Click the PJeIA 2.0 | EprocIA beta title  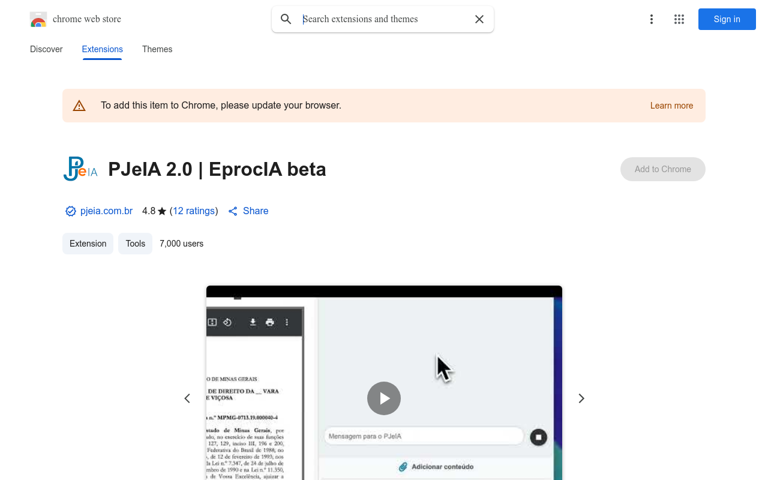217,170
